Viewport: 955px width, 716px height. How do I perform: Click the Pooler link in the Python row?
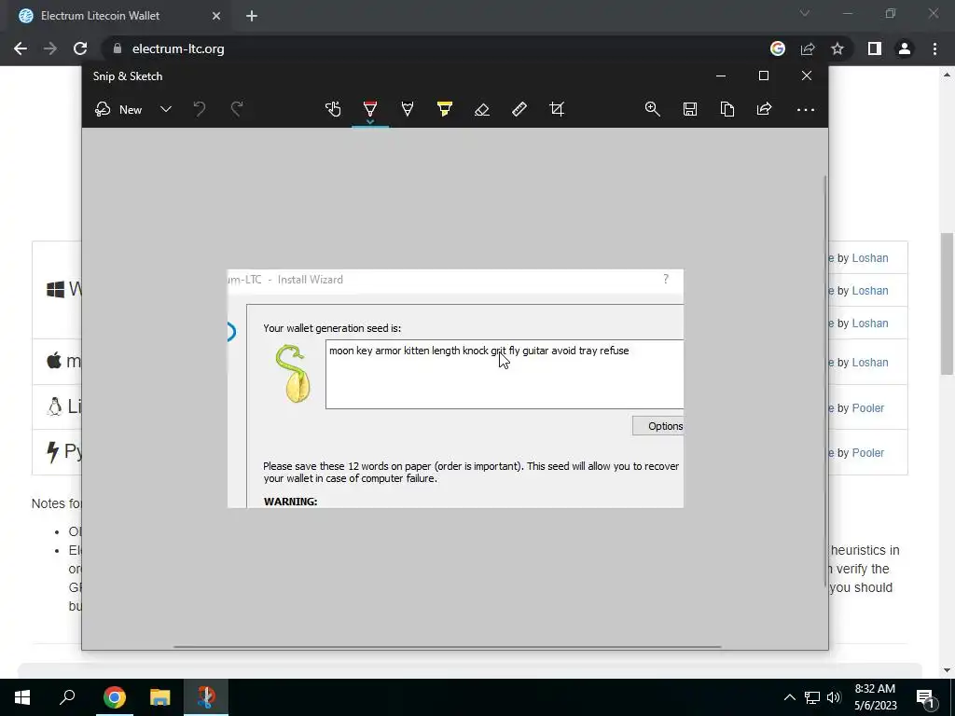pyautogui.click(x=868, y=453)
